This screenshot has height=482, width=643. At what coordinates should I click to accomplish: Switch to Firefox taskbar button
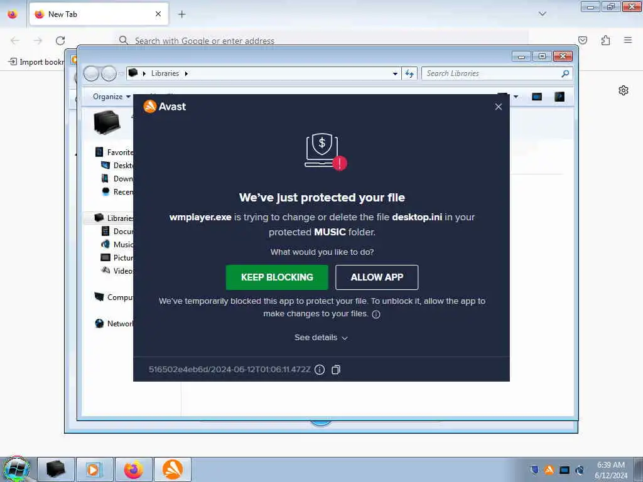coord(133,469)
